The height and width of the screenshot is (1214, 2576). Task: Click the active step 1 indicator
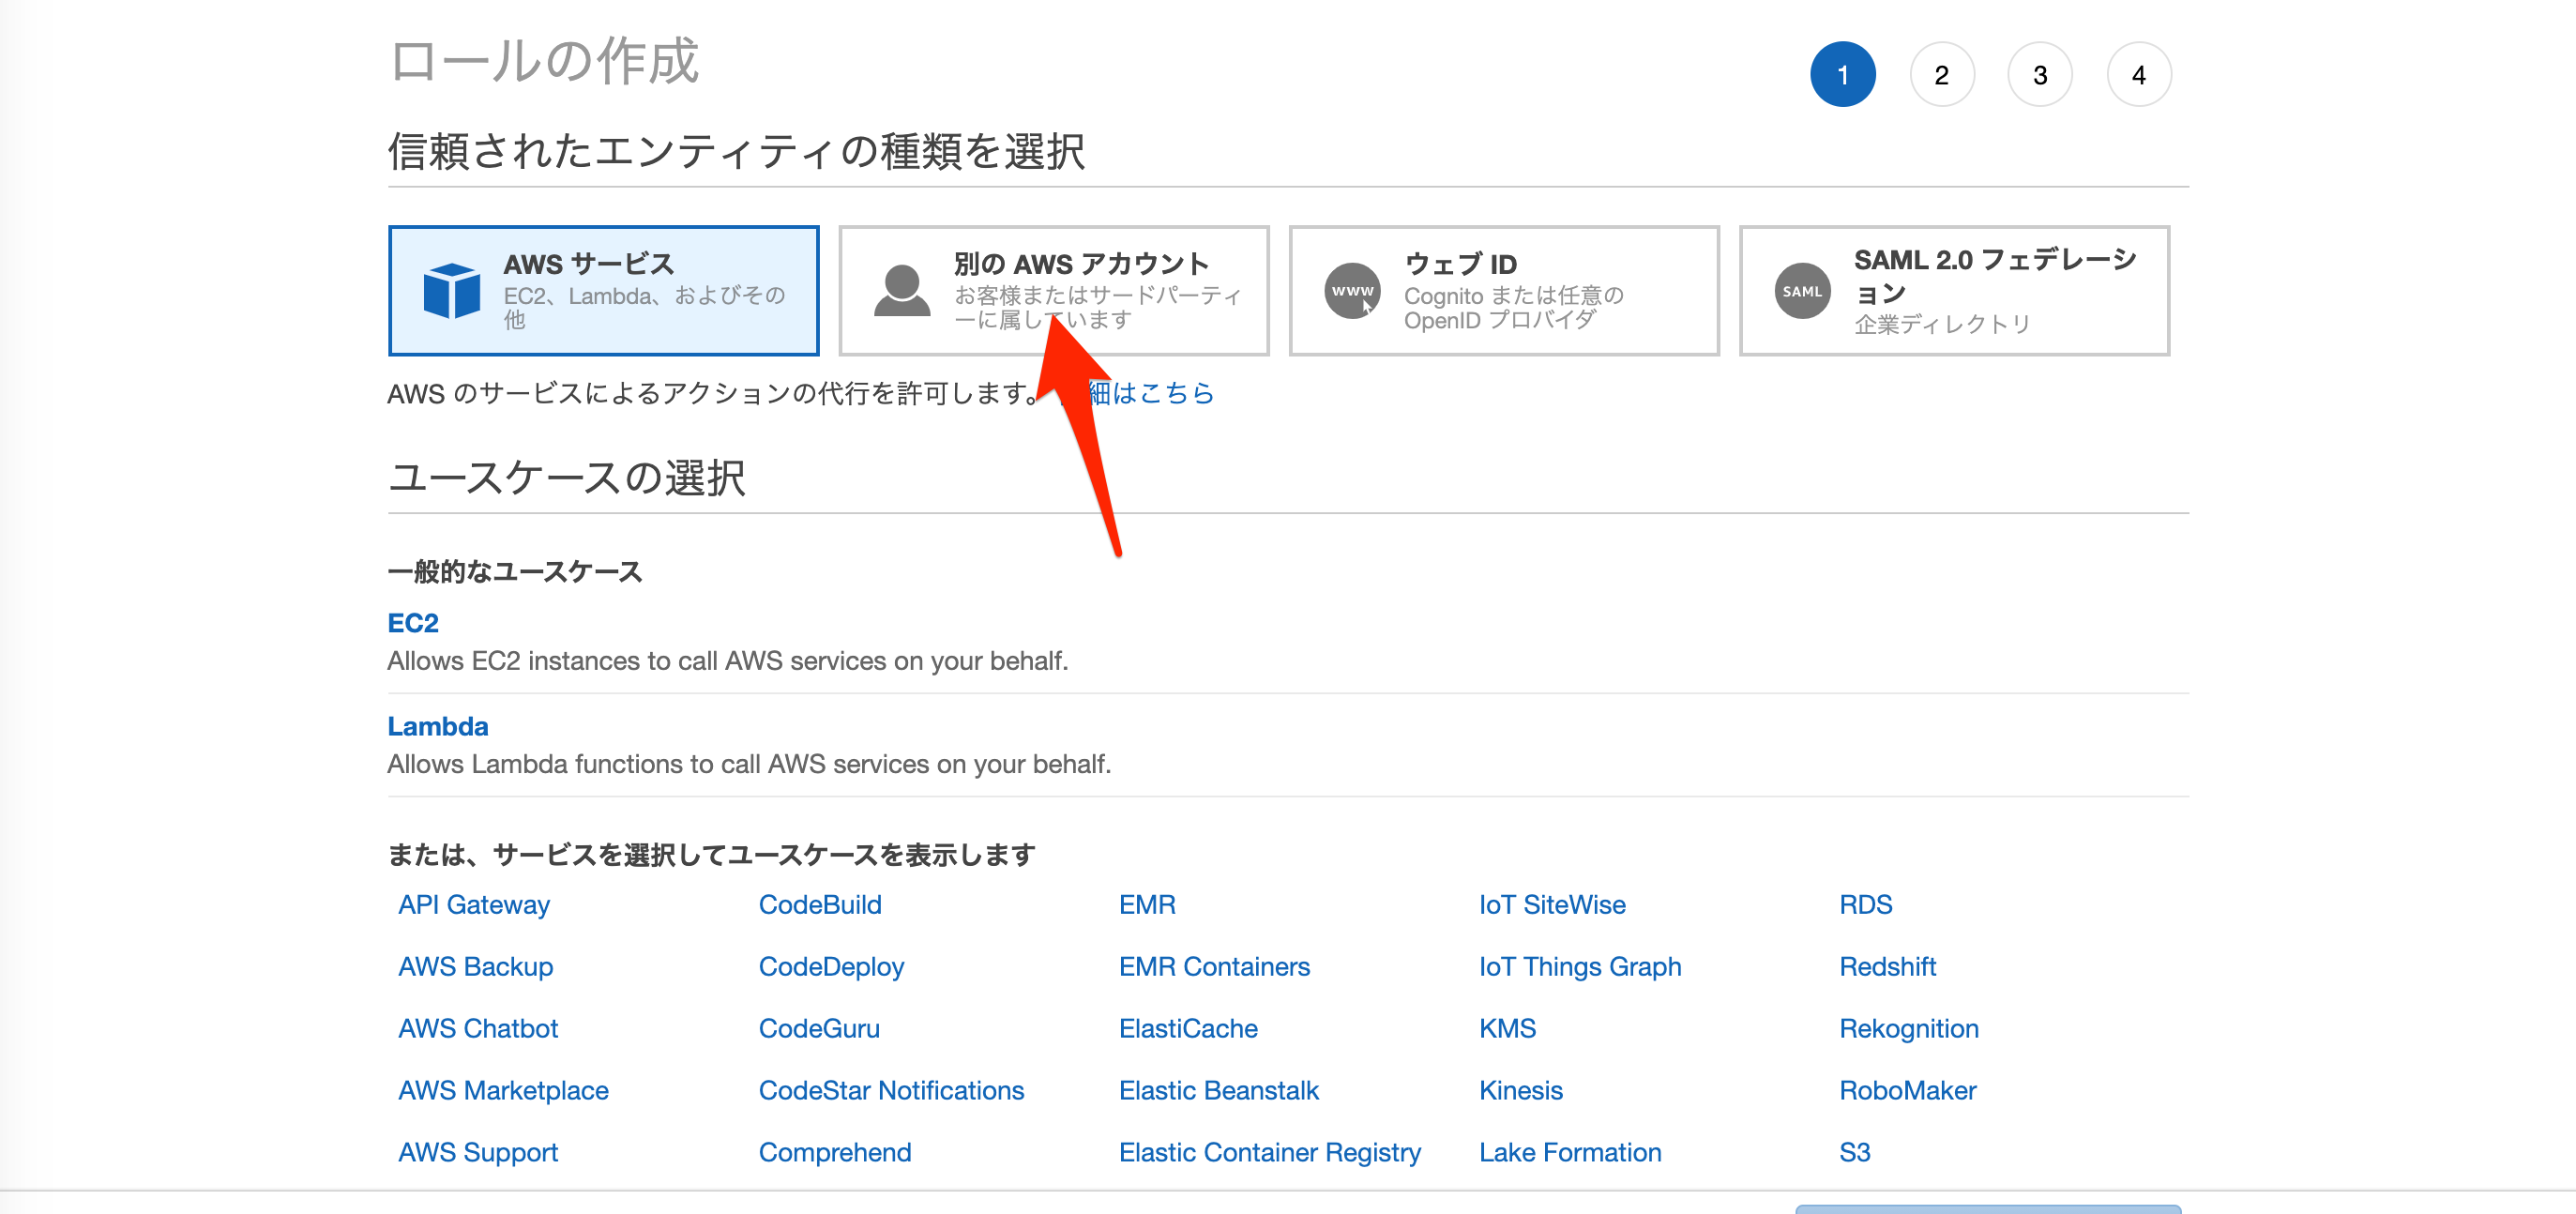coord(1842,75)
